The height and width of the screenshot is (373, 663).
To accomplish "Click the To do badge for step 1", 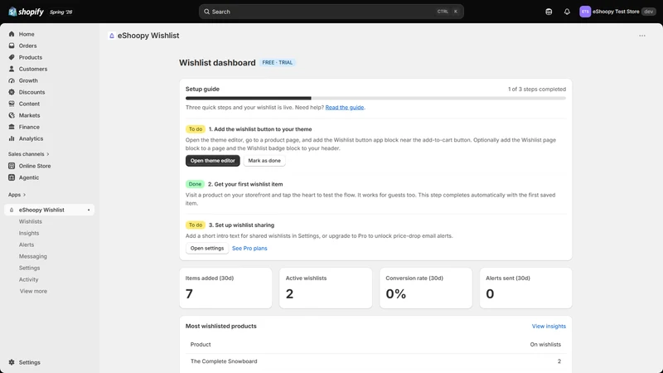I will tap(196, 129).
